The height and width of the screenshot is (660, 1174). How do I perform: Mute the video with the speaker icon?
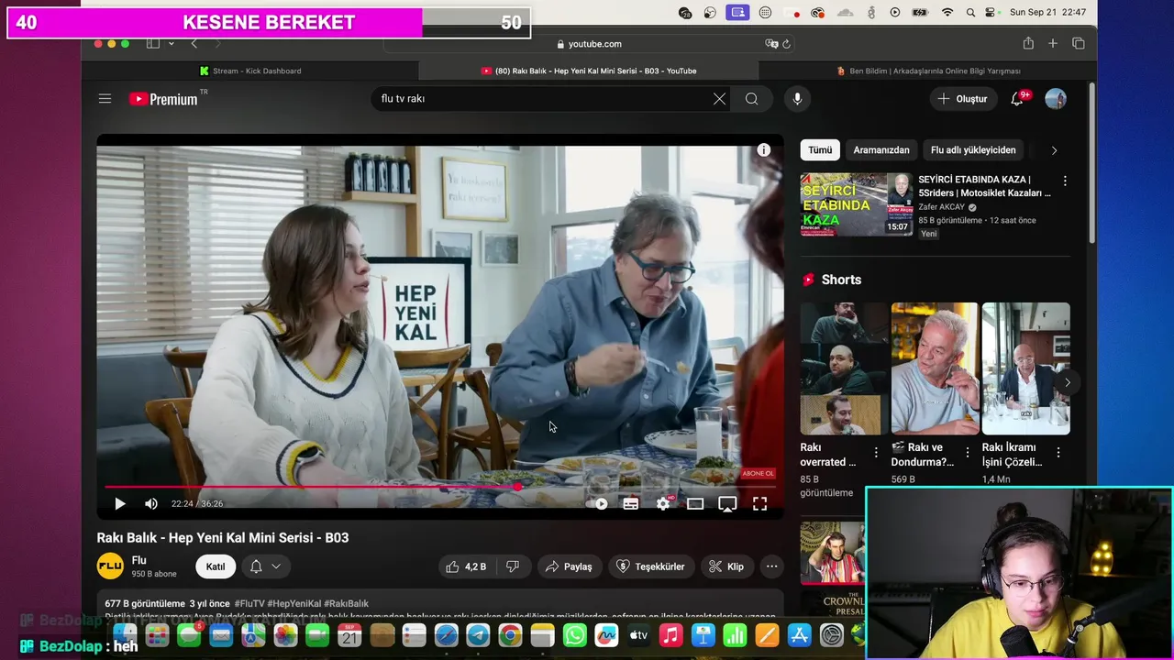pos(151,503)
